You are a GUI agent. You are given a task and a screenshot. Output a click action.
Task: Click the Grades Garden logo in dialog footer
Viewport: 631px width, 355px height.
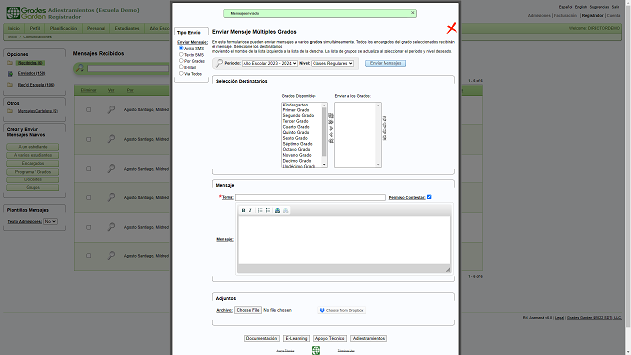coord(315,351)
